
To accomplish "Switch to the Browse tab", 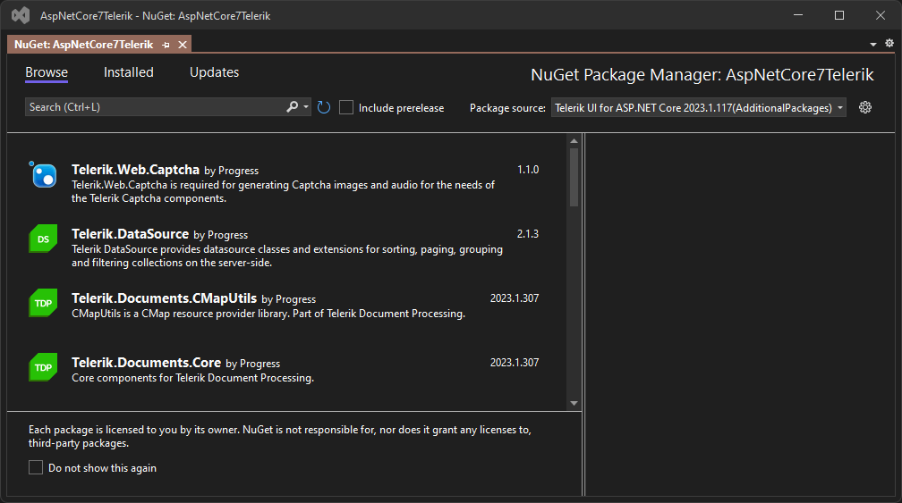I will [x=47, y=72].
